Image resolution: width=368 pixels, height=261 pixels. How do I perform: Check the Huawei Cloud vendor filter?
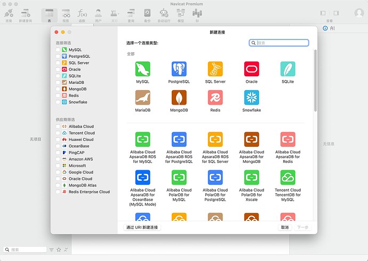pos(58,139)
